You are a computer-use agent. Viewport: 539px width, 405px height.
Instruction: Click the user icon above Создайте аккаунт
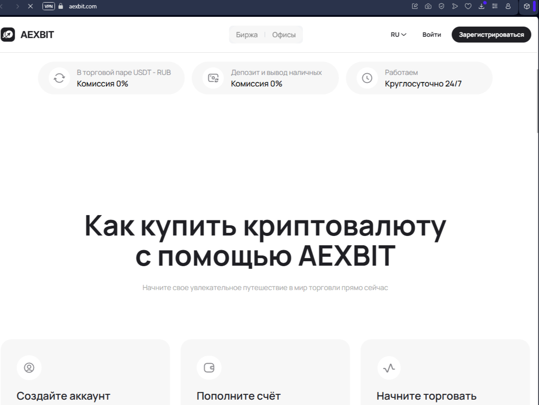pyautogui.click(x=29, y=368)
